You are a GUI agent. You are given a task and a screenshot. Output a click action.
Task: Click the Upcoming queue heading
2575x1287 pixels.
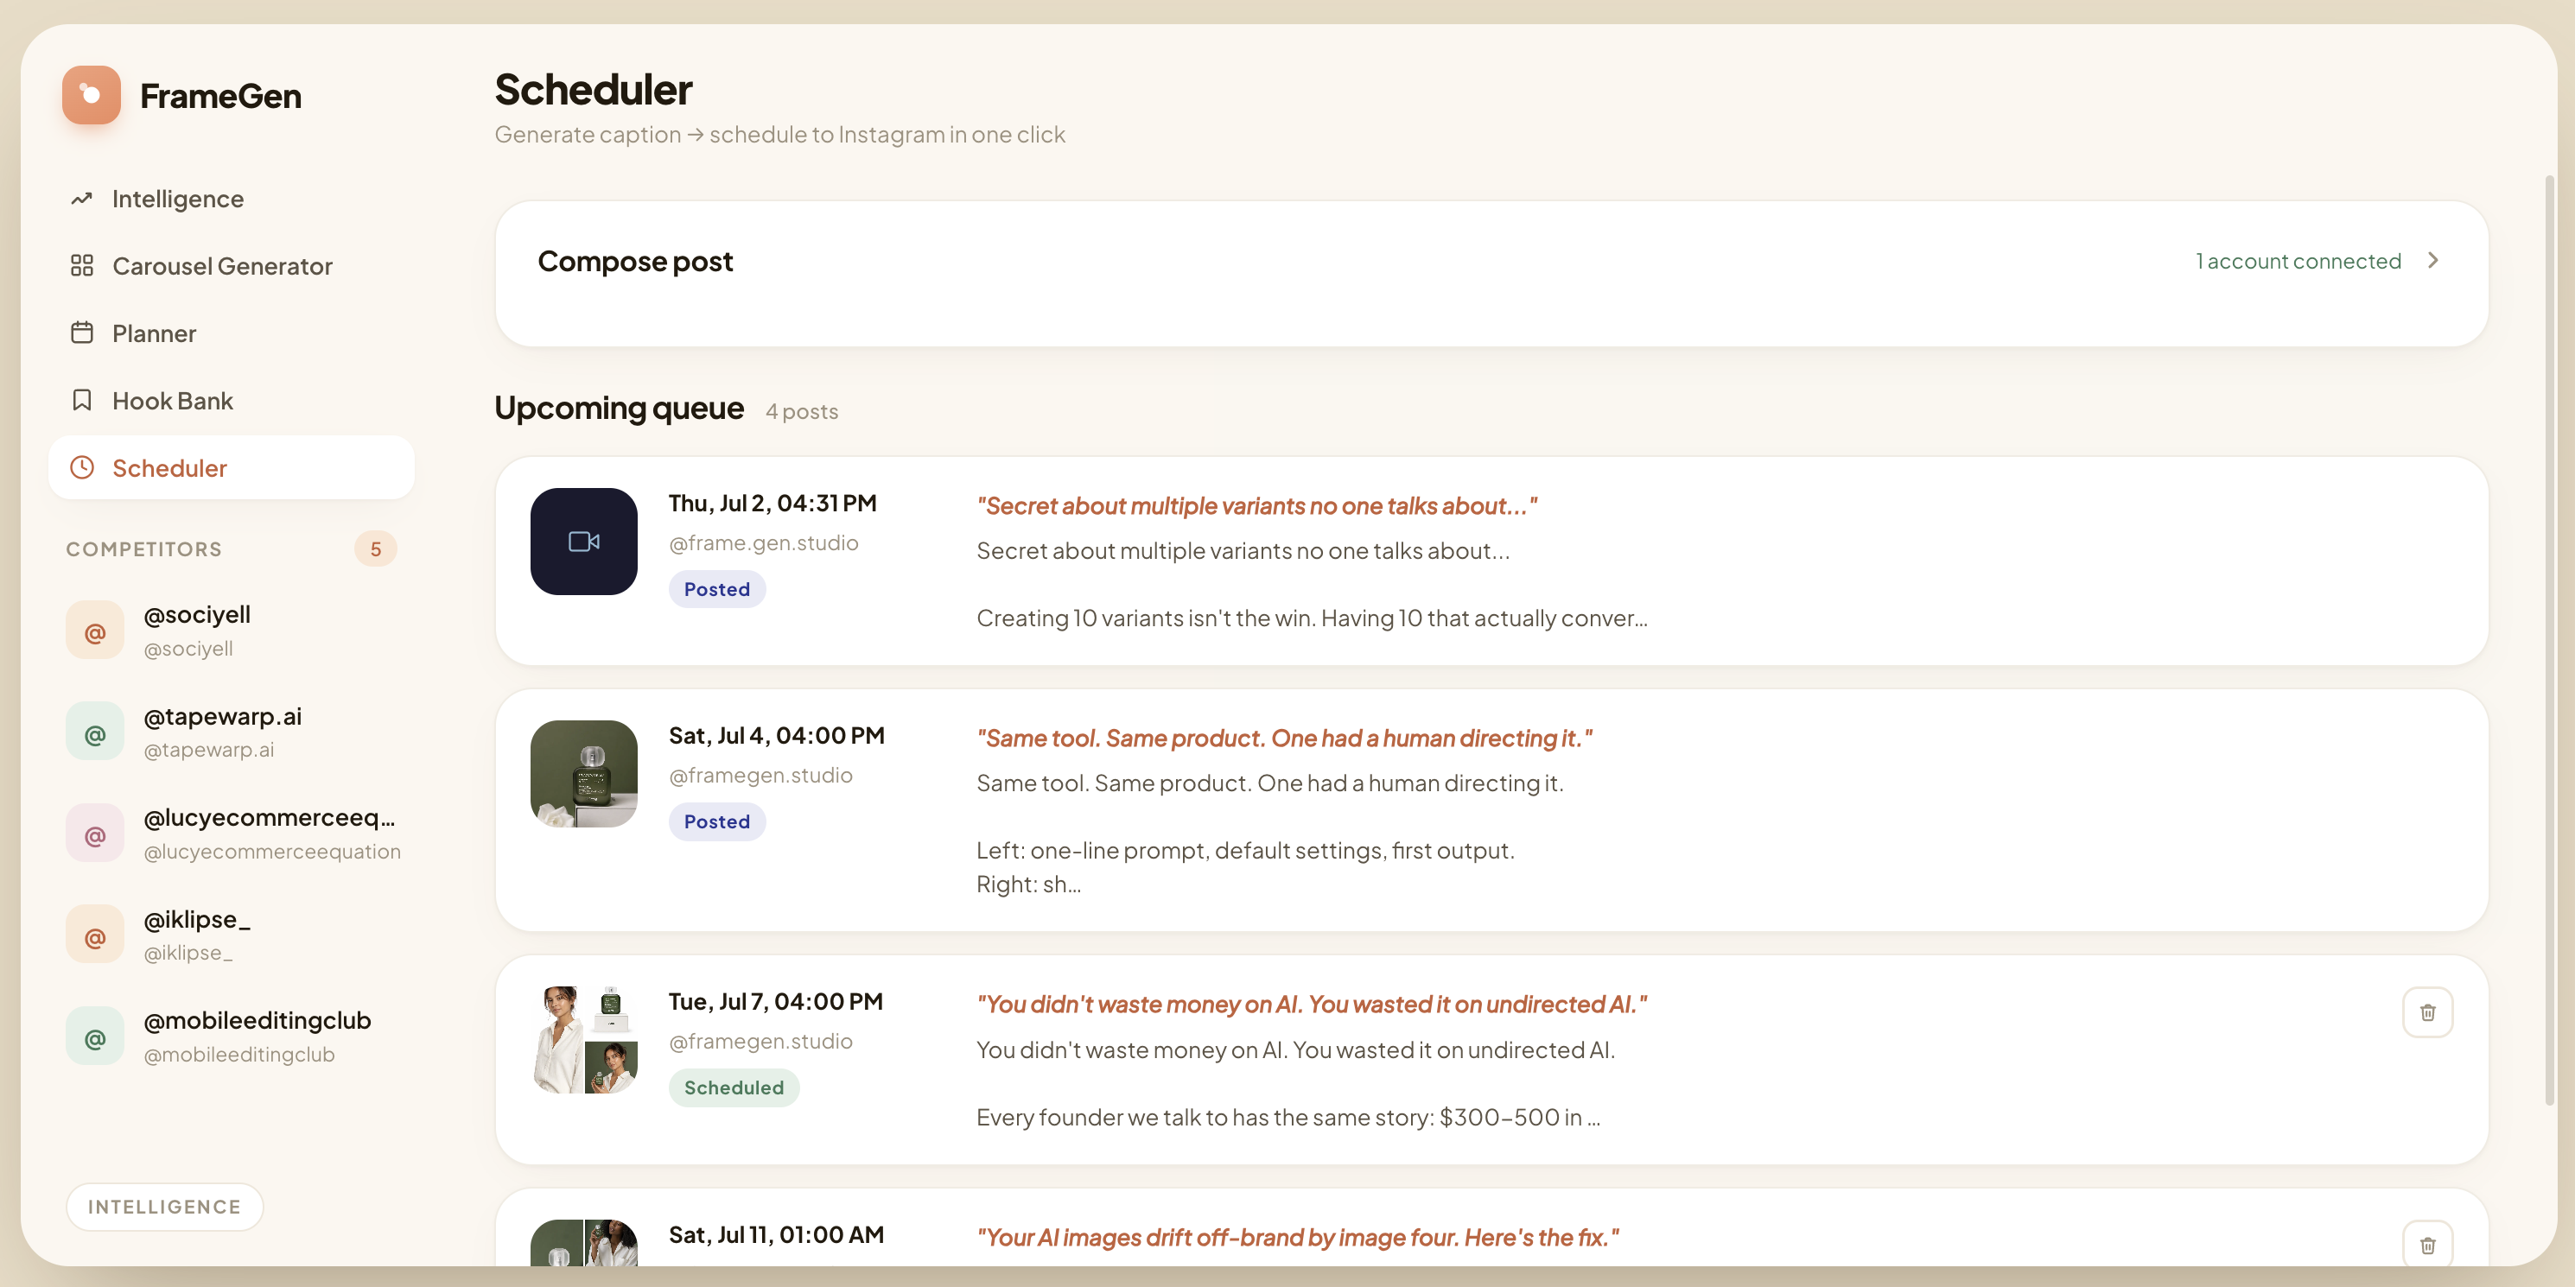coord(619,408)
